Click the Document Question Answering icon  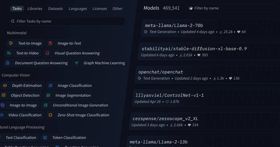pos(8,63)
